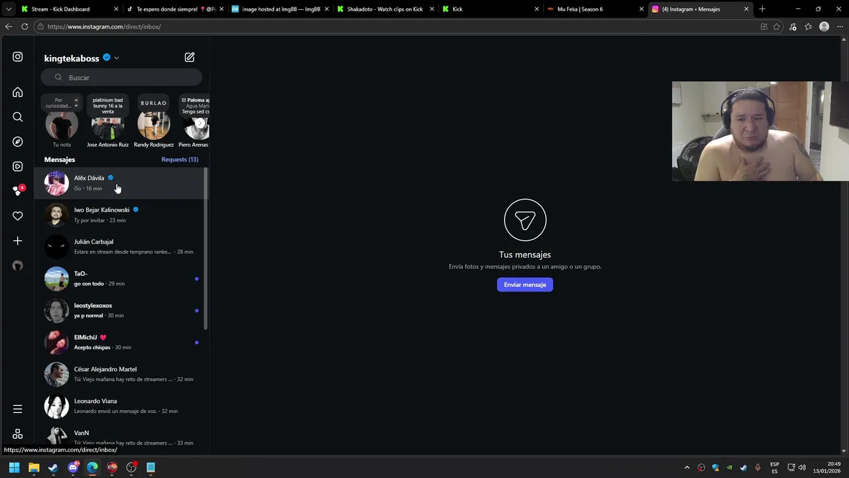Click the Create plus icon in sidebar
Image resolution: width=849 pixels, height=478 pixels.
pos(18,241)
